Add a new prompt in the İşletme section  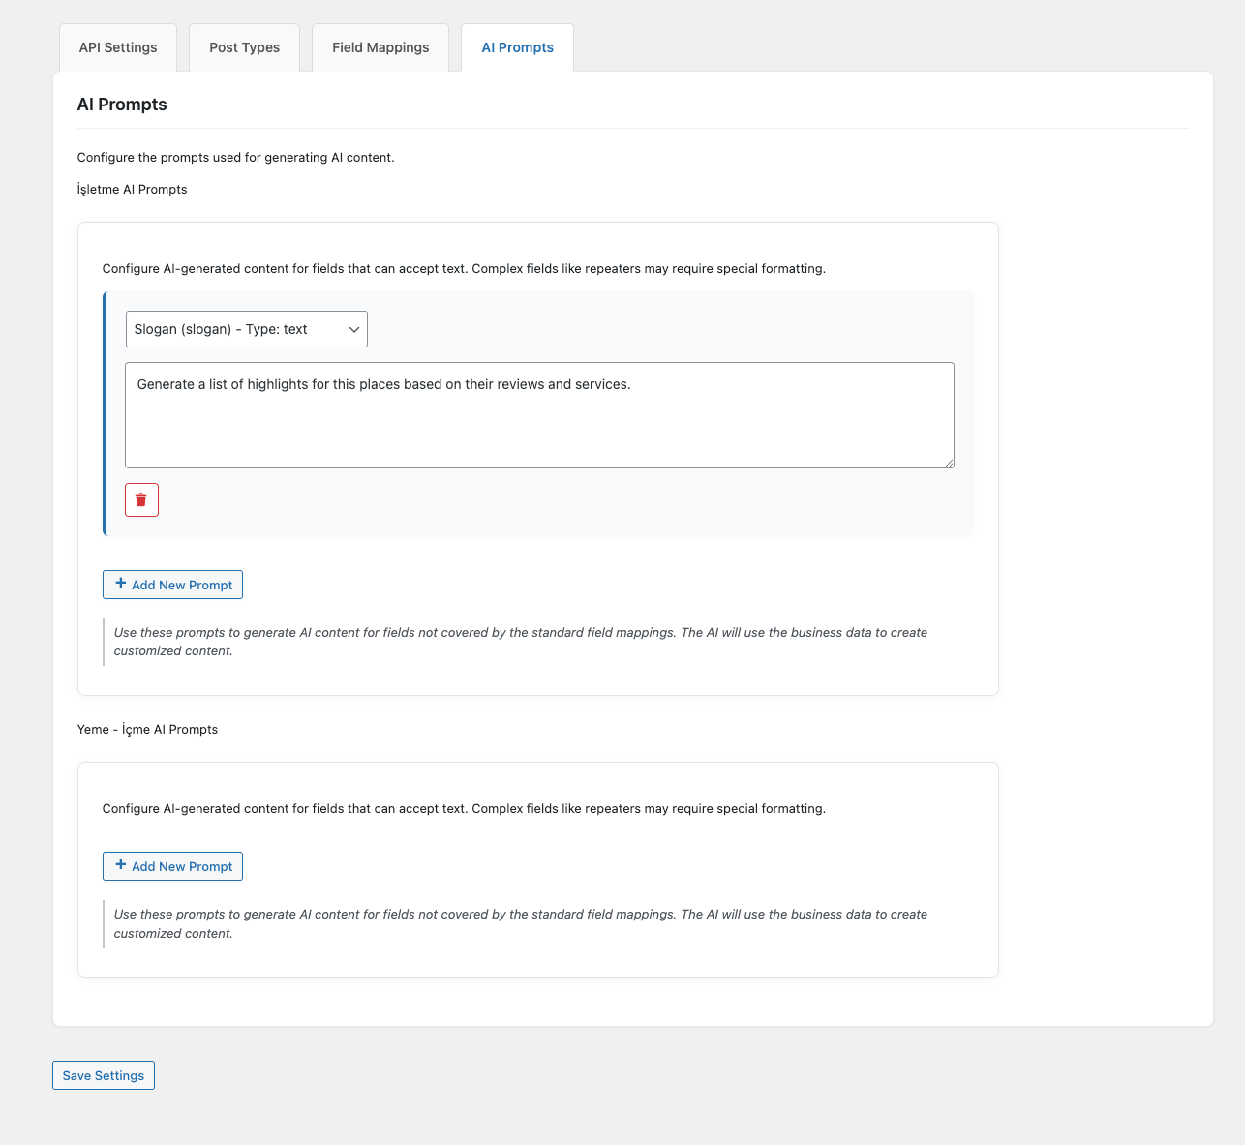[173, 585]
